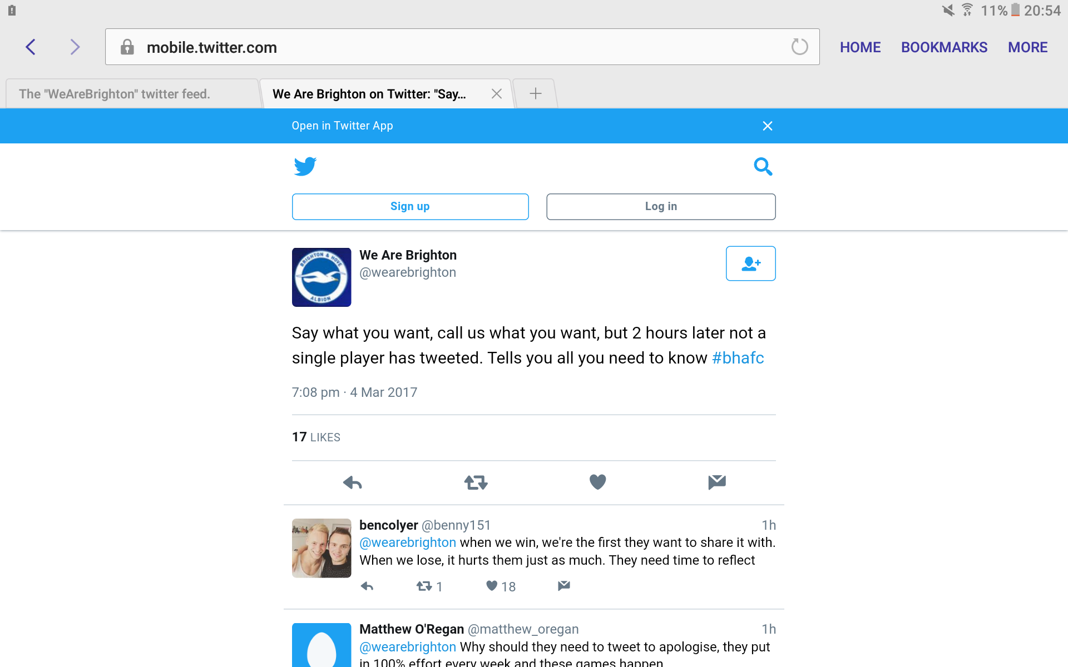Open the HOME browser menu
The image size is (1068, 667).
click(x=860, y=47)
